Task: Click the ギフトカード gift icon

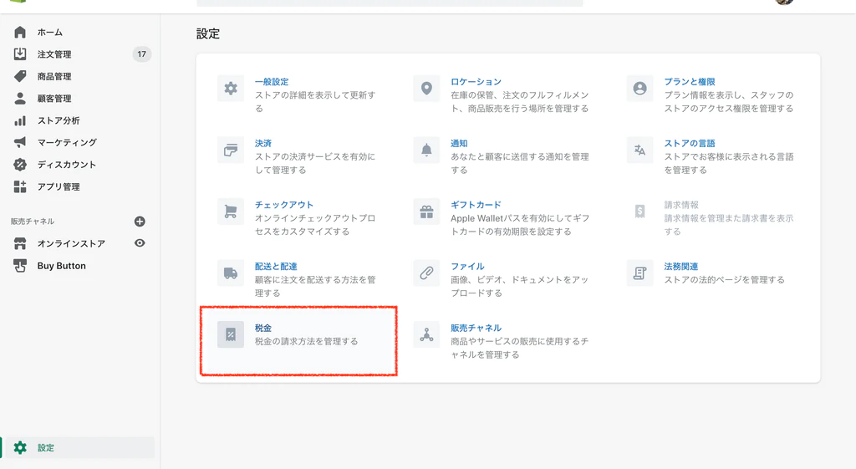Action: coord(427,212)
